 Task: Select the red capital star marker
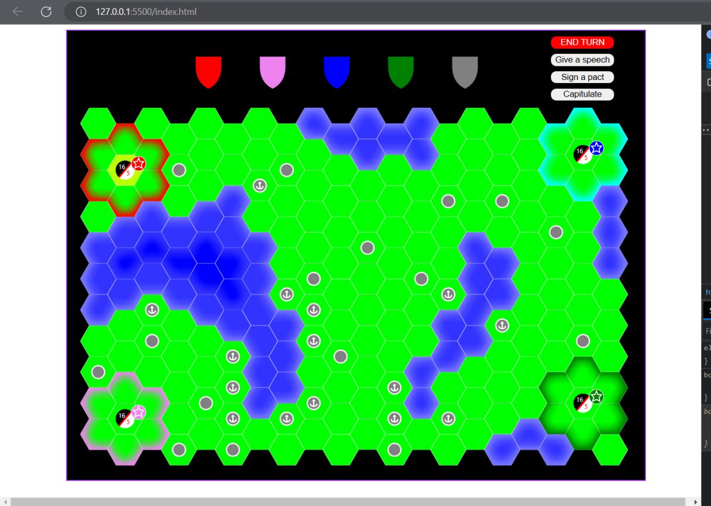click(x=139, y=164)
